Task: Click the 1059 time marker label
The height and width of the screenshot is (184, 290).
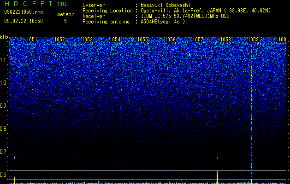Action: point(253,40)
